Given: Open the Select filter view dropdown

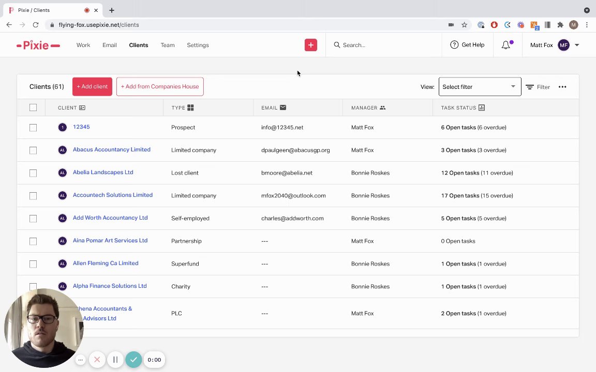Looking at the screenshot, I should tap(480, 87).
